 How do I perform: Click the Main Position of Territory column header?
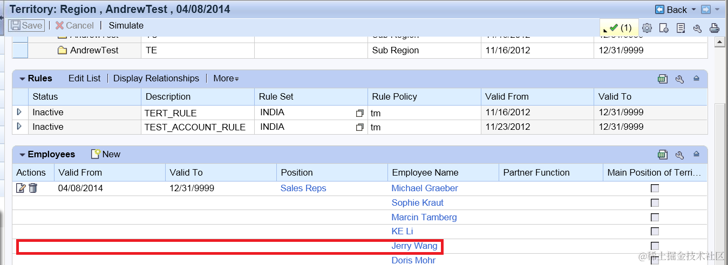click(x=655, y=172)
